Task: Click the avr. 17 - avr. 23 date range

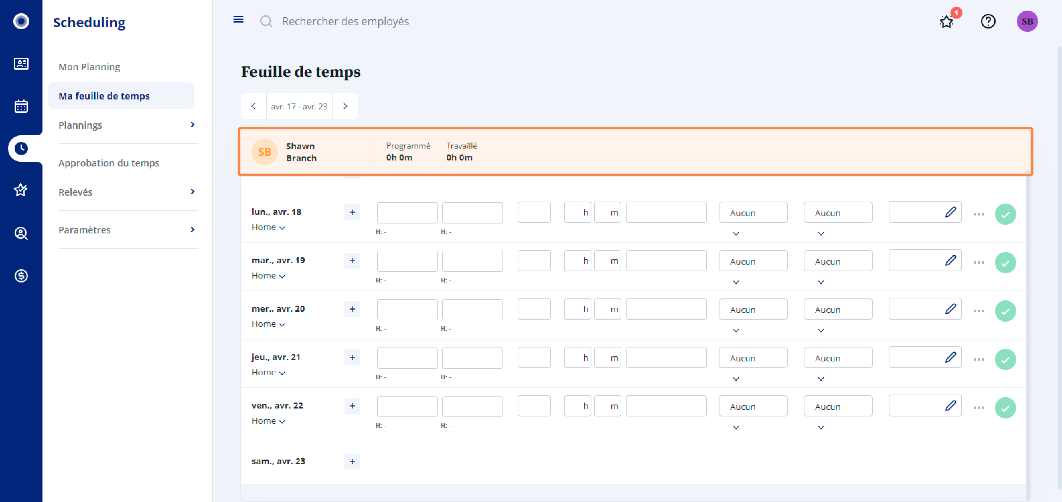Action: 299,106
